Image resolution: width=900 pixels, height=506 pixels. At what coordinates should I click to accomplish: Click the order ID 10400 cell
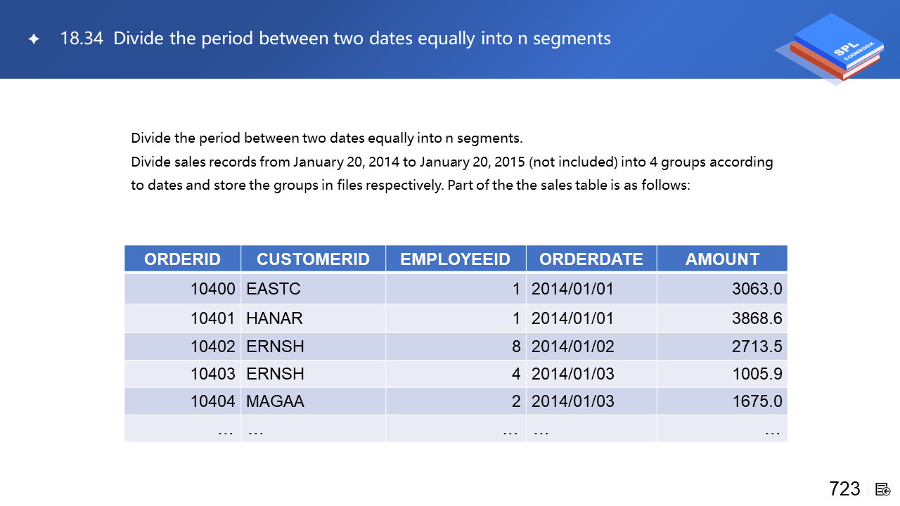tap(212, 289)
